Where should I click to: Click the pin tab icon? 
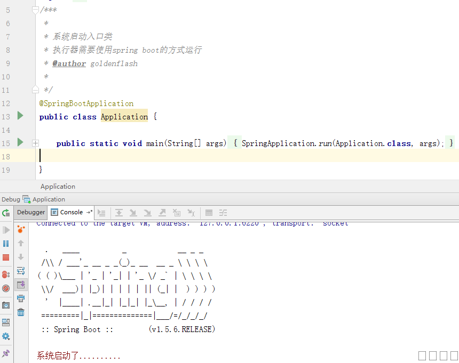click(x=6, y=353)
